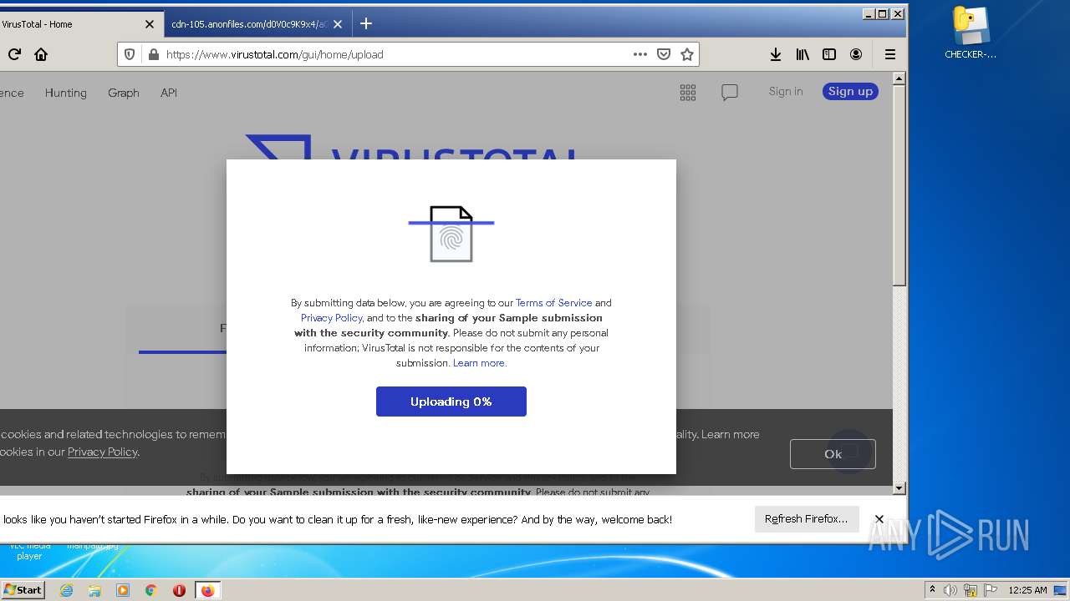The width and height of the screenshot is (1070, 601).
Task: Open a new tab with plus button
Action: click(x=366, y=24)
